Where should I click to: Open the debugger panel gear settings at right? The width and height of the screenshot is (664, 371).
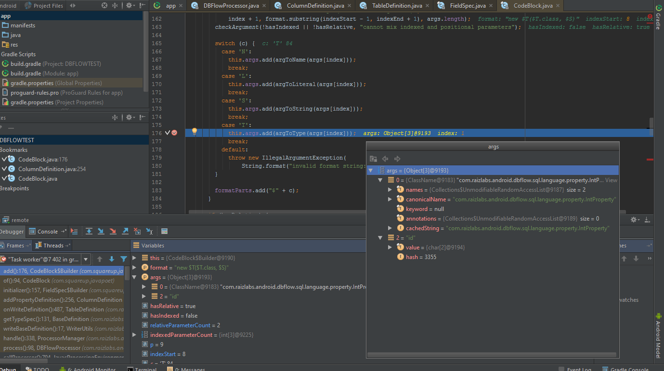(x=636, y=220)
